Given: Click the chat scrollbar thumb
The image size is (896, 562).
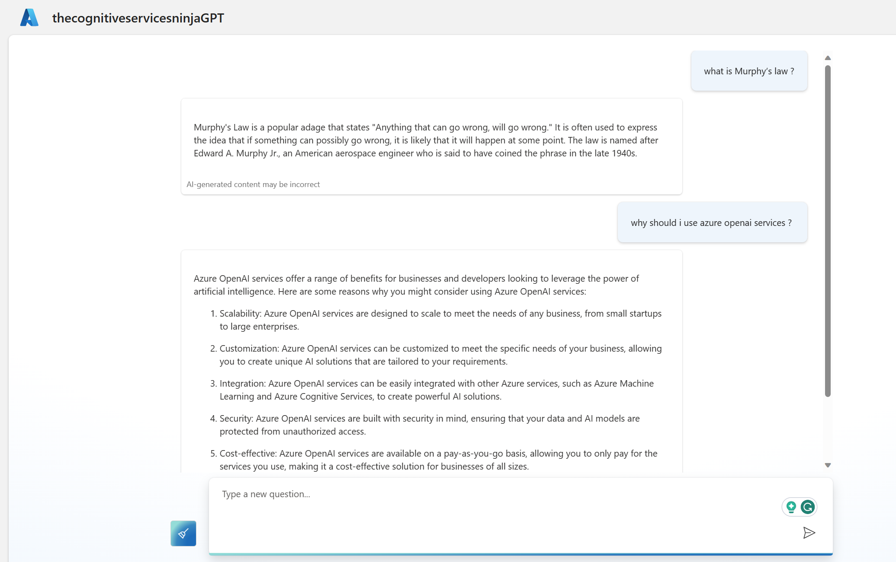Looking at the screenshot, I should [828, 231].
